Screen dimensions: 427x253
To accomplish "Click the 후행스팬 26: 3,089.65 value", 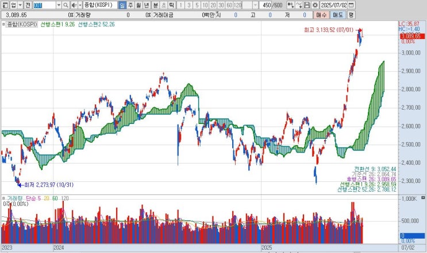I will tap(371, 180).
